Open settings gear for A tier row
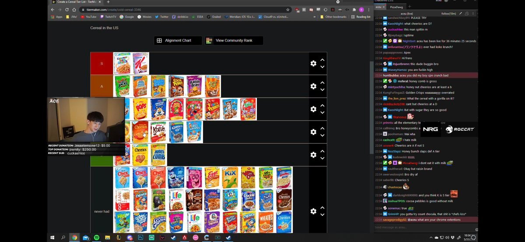This screenshot has width=525, height=242. tap(313, 86)
